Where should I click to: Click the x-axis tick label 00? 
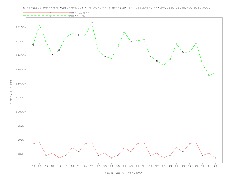[33, 166]
